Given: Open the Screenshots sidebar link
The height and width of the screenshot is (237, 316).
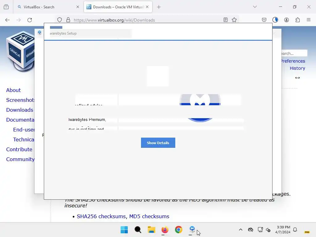Looking at the screenshot, I should (x=20, y=100).
